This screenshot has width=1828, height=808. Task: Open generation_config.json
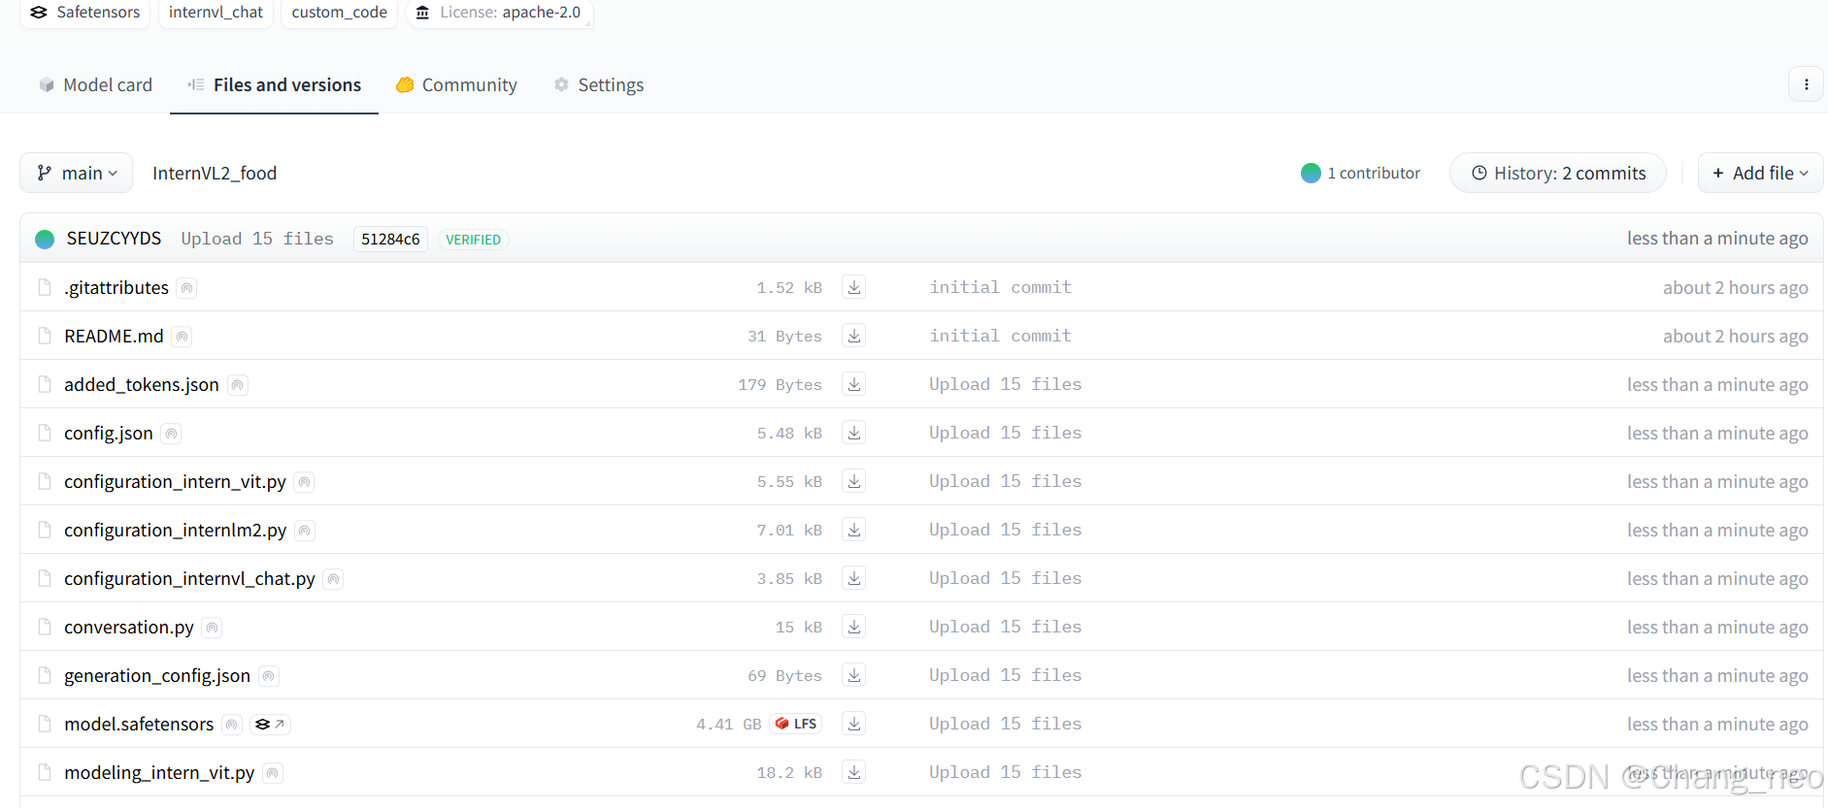(x=157, y=675)
